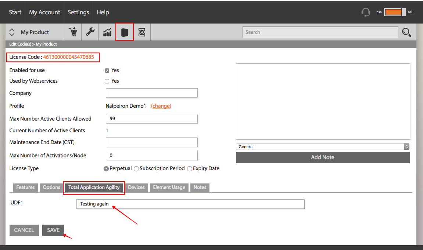Select the hourglass icon
Screen dimensions: 423x250
click(141, 32)
